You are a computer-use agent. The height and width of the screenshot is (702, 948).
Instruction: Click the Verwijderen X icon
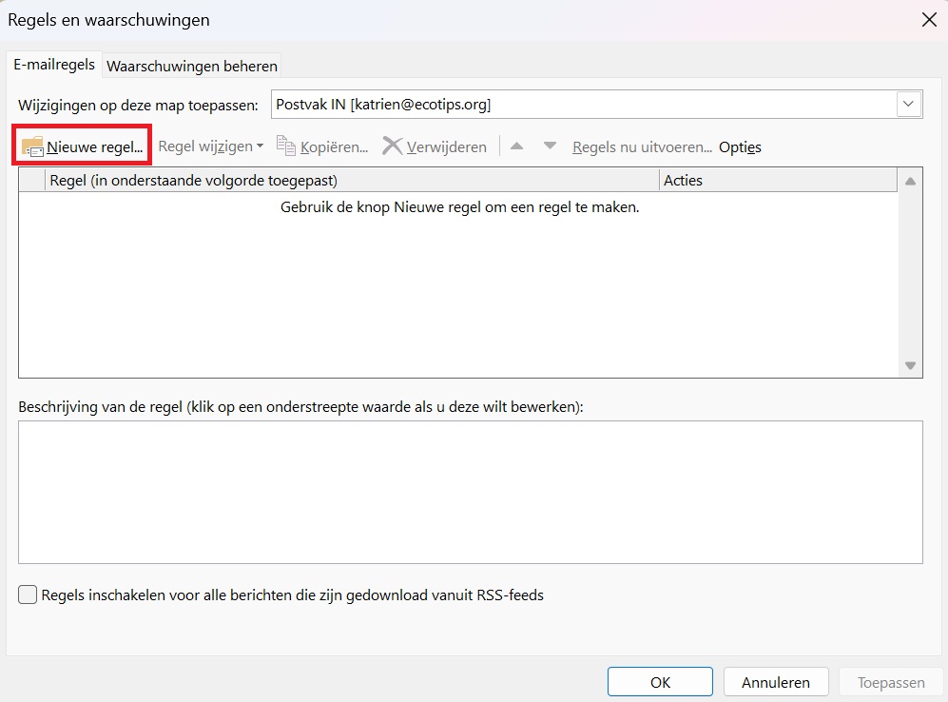392,146
